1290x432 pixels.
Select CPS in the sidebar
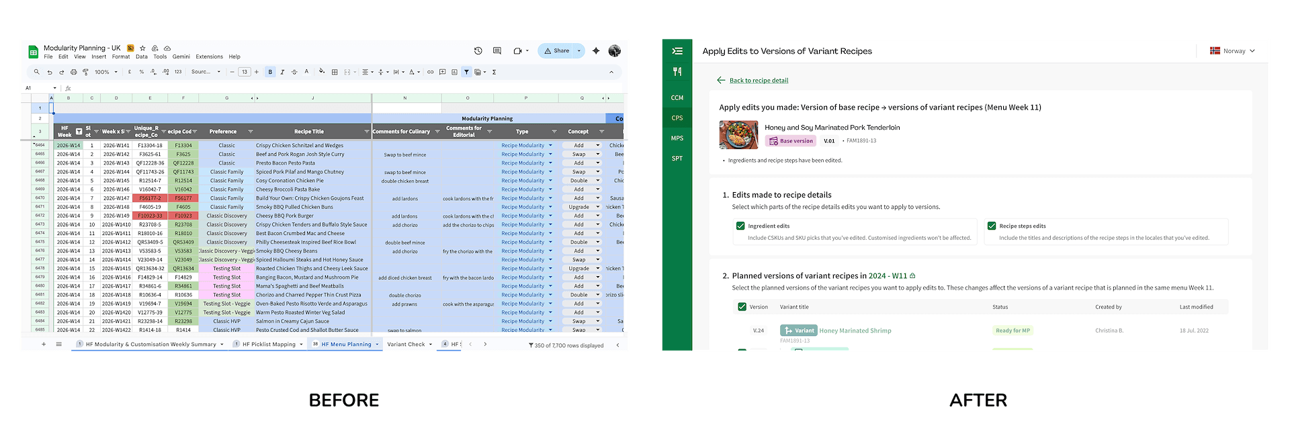[x=677, y=118]
